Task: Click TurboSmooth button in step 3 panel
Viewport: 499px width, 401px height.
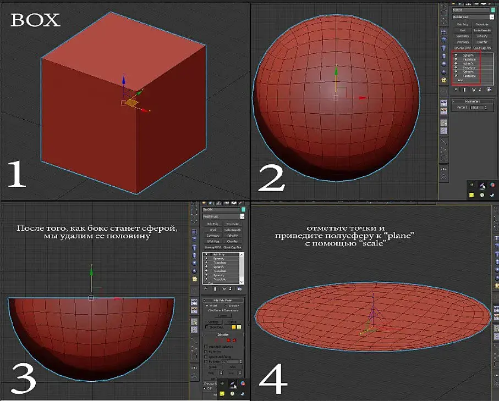Action: coord(232,230)
